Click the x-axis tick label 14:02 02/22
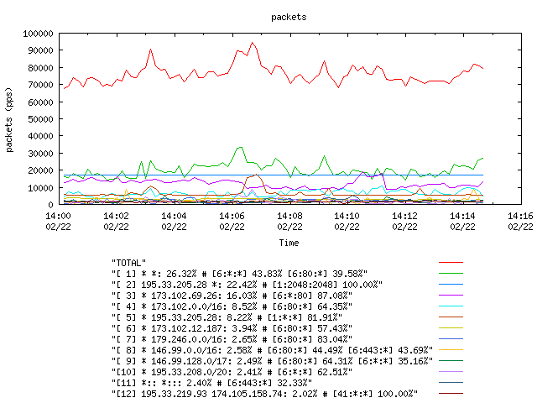This screenshot has width=537, height=403. pyautogui.click(x=116, y=222)
